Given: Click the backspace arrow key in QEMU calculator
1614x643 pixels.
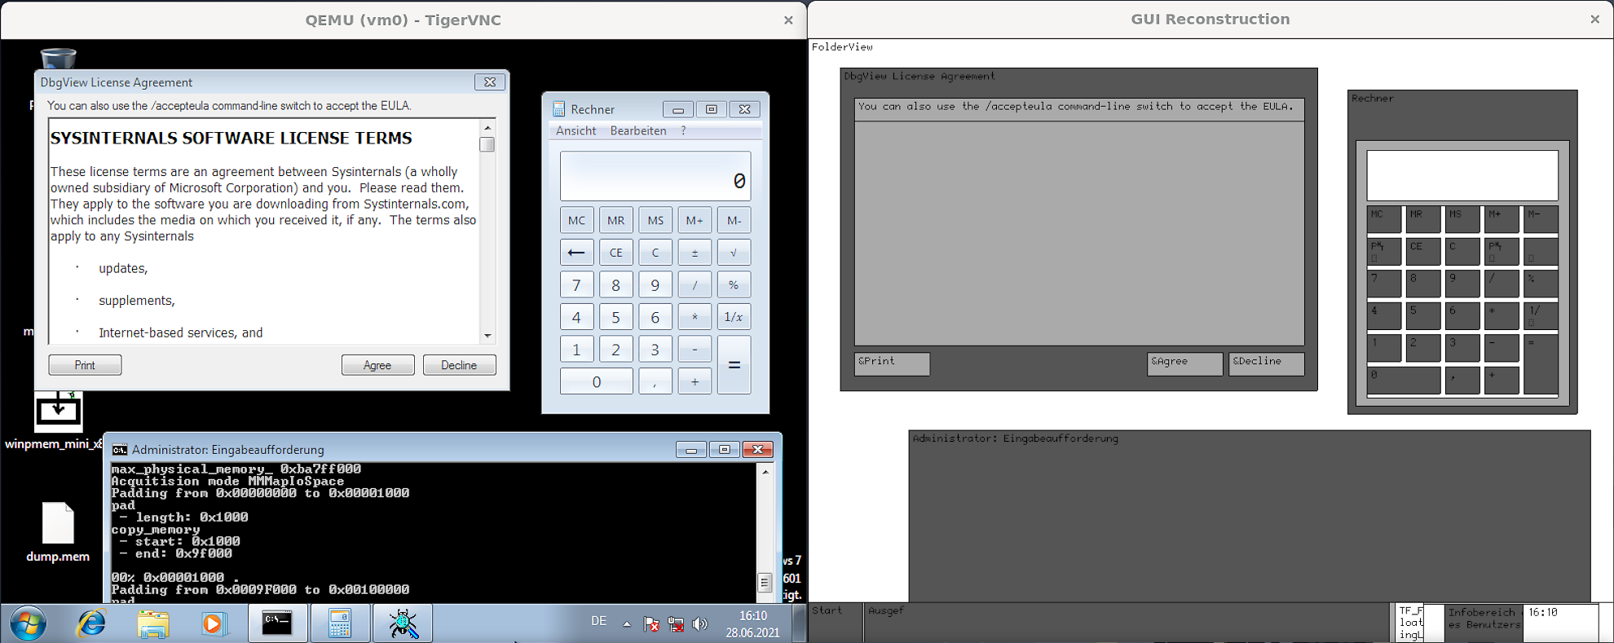Looking at the screenshot, I should point(576,253).
